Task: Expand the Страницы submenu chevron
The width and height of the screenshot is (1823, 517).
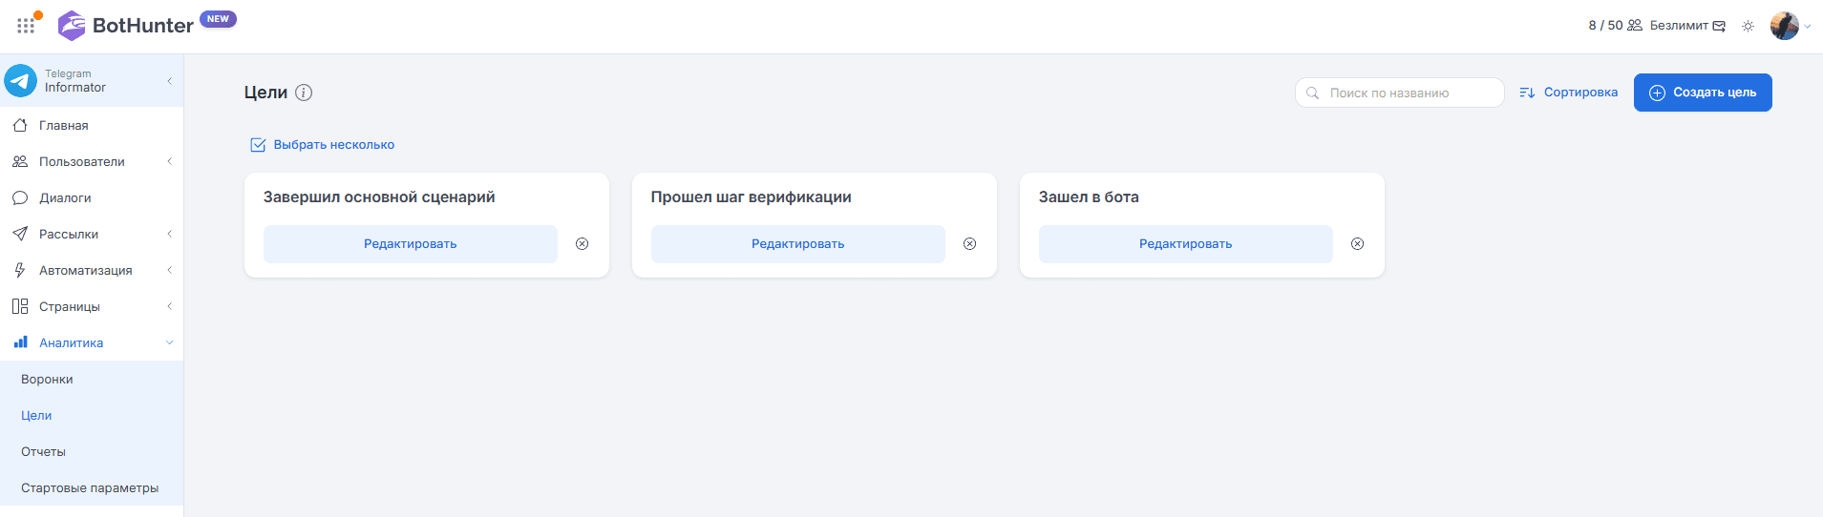Action: [169, 306]
